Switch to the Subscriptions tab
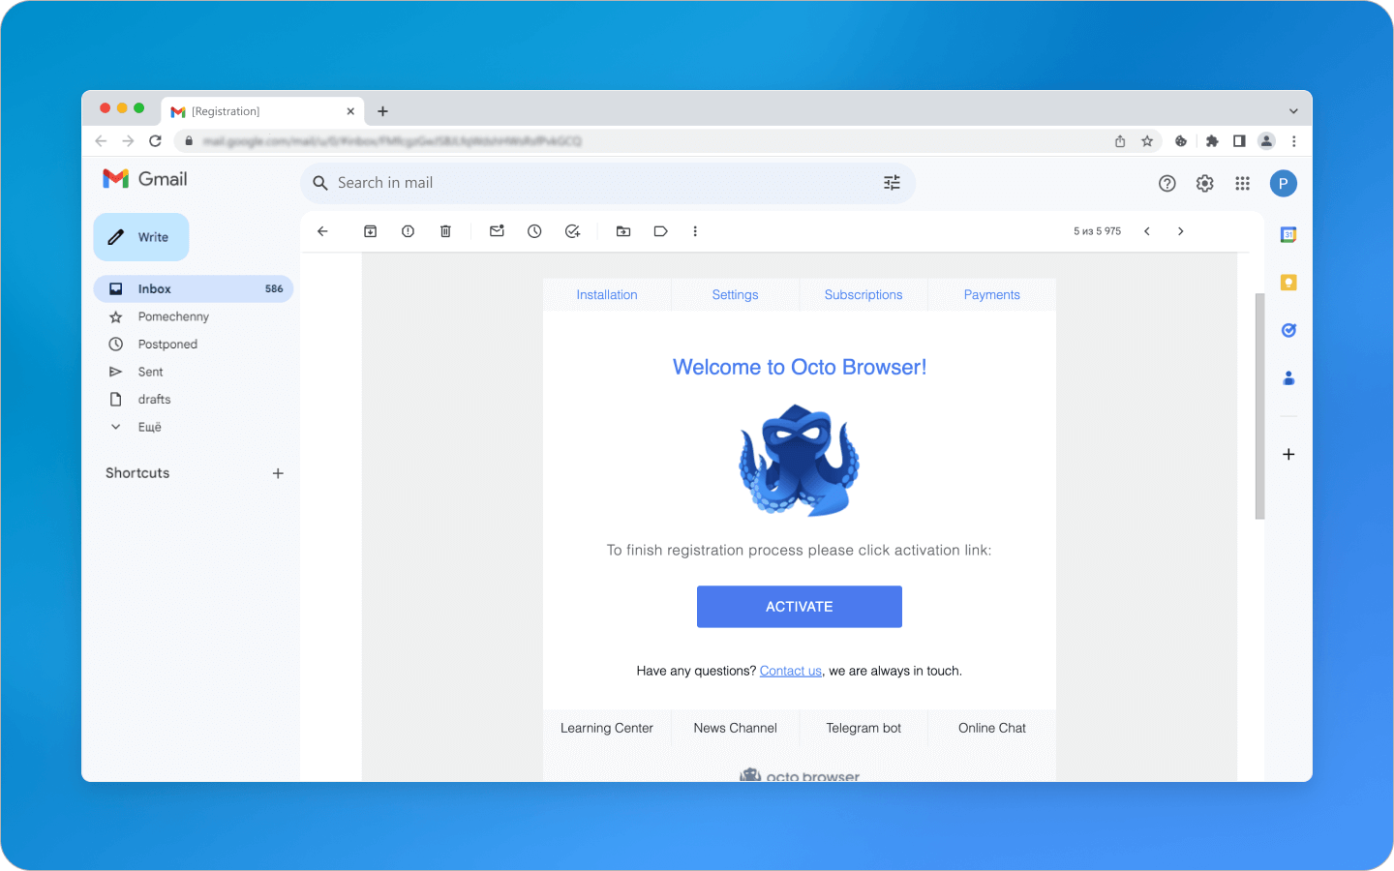The height and width of the screenshot is (871, 1394). point(863,294)
